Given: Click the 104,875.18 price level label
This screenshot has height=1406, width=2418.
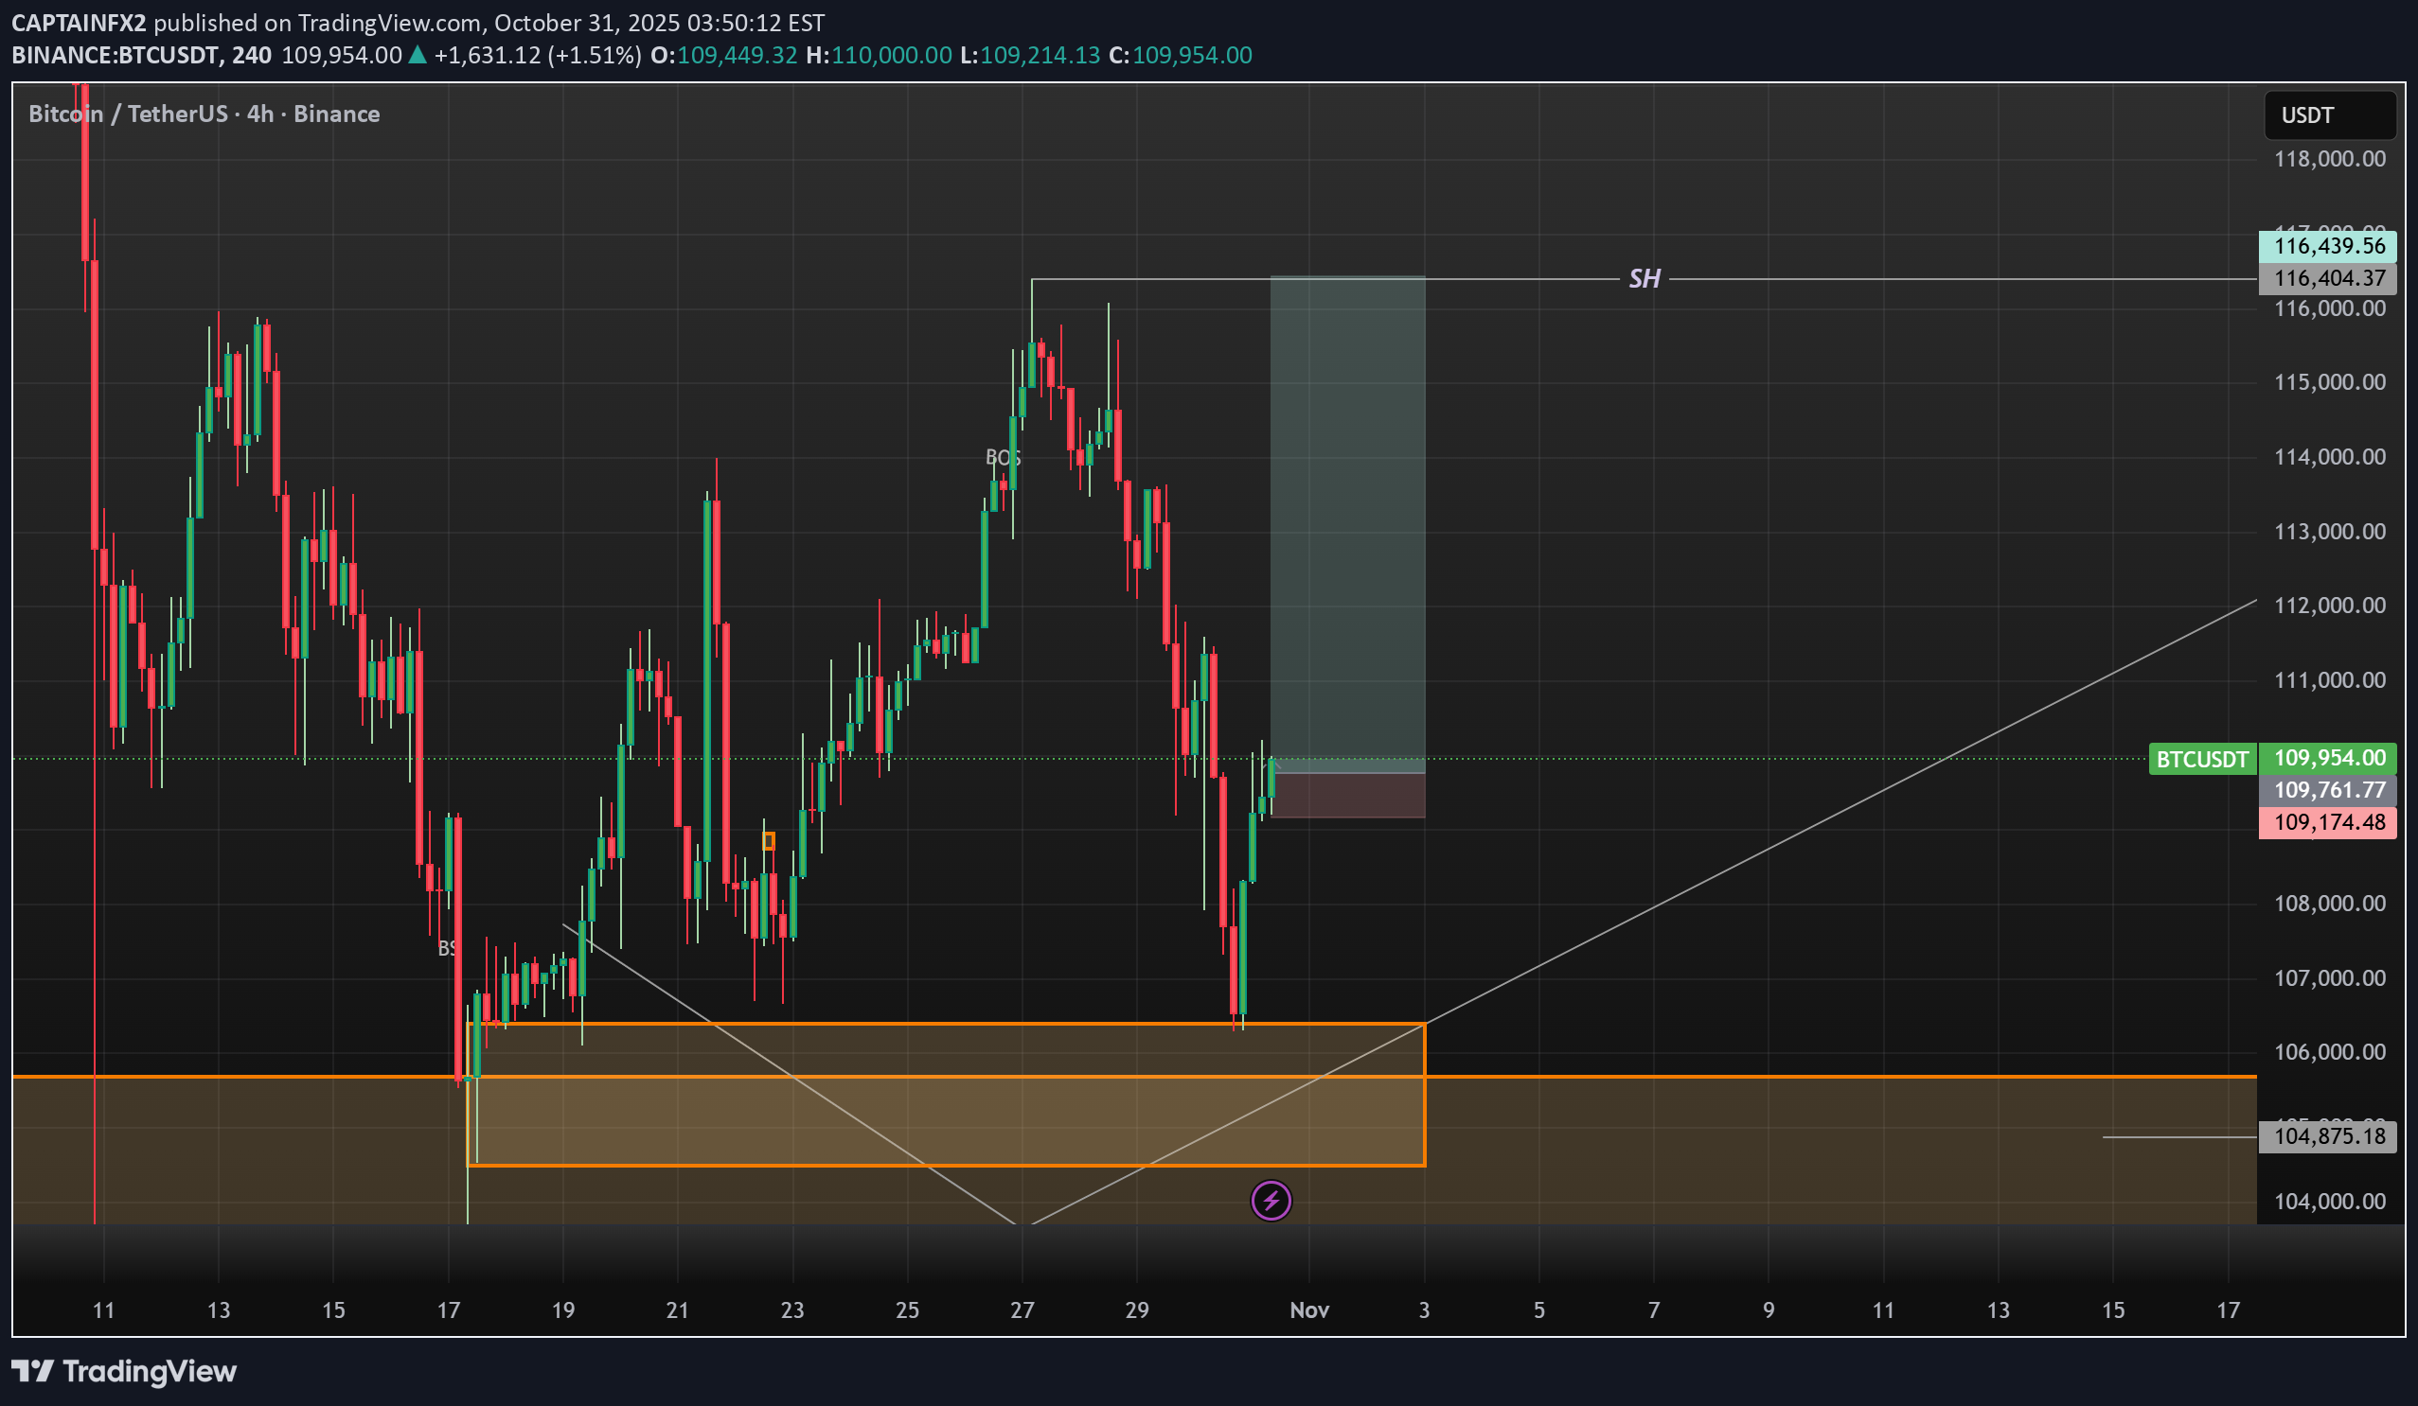Looking at the screenshot, I should pyautogui.click(x=2328, y=1136).
